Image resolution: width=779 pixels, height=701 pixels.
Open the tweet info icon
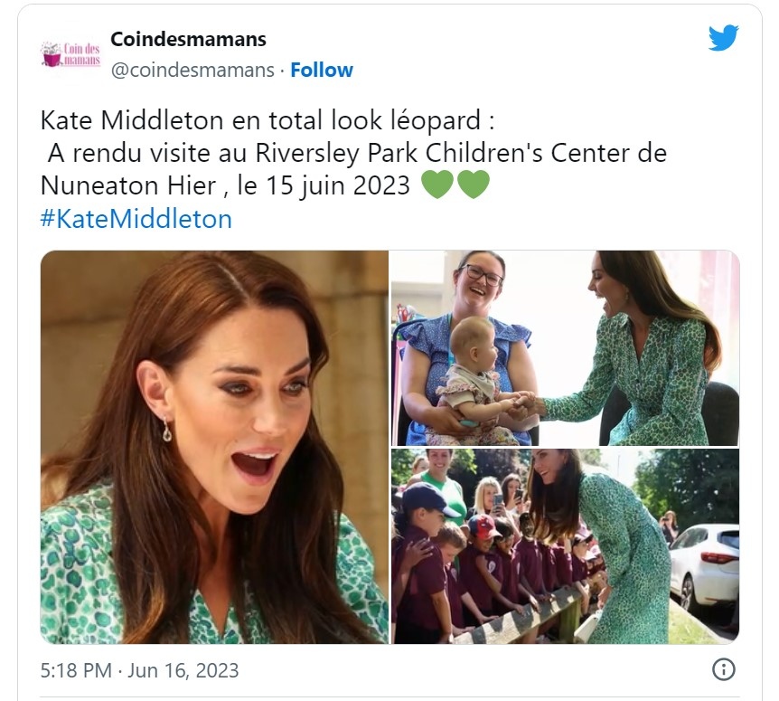coord(723,669)
